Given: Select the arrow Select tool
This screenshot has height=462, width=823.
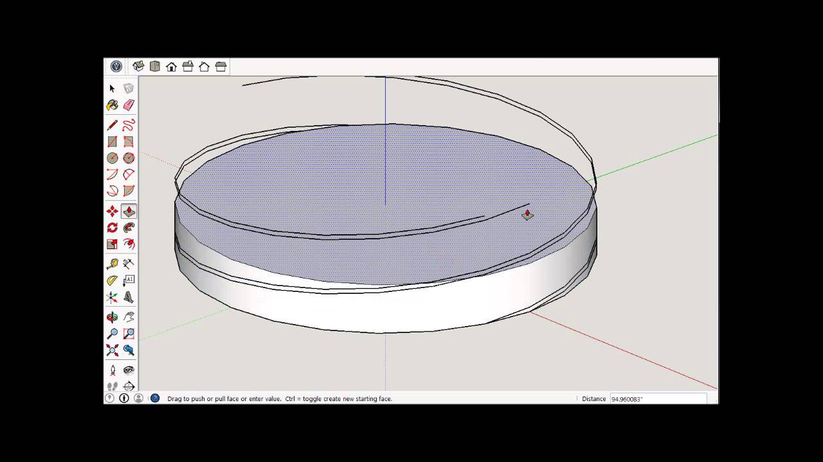Looking at the screenshot, I should (113, 89).
